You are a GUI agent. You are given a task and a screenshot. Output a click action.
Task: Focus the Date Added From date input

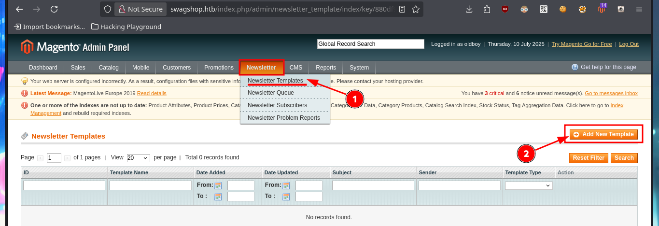(241, 185)
